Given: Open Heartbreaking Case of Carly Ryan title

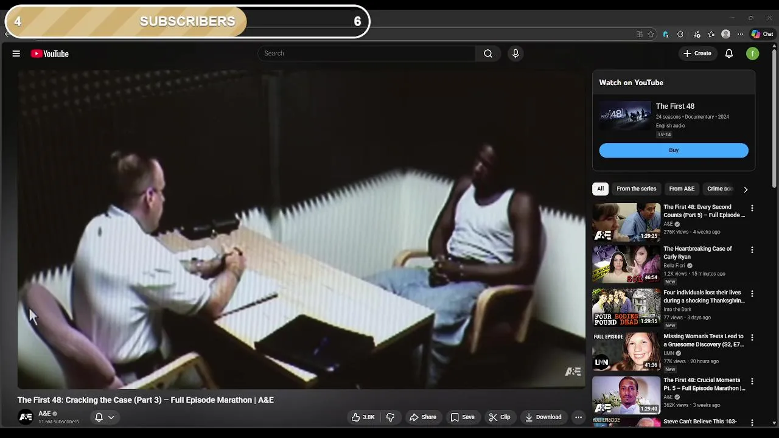Looking at the screenshot, I should pyautogui.click(x=697, y=253).
